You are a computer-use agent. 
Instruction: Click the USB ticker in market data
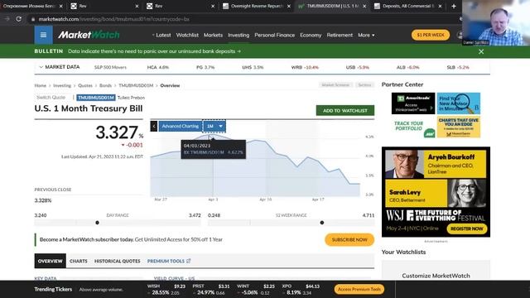357,67
